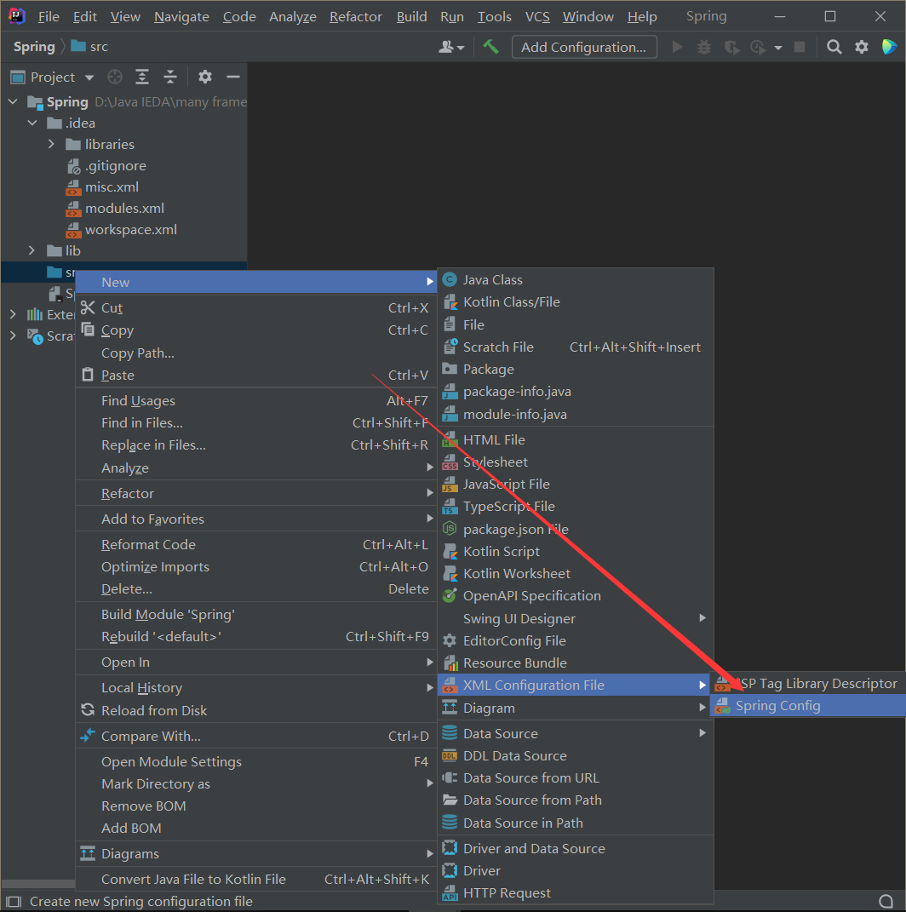This screenshot has width=906, height=912.
Task: Select misc.xml in project tree
Action: pyautogui.click(x=112, y=187)
